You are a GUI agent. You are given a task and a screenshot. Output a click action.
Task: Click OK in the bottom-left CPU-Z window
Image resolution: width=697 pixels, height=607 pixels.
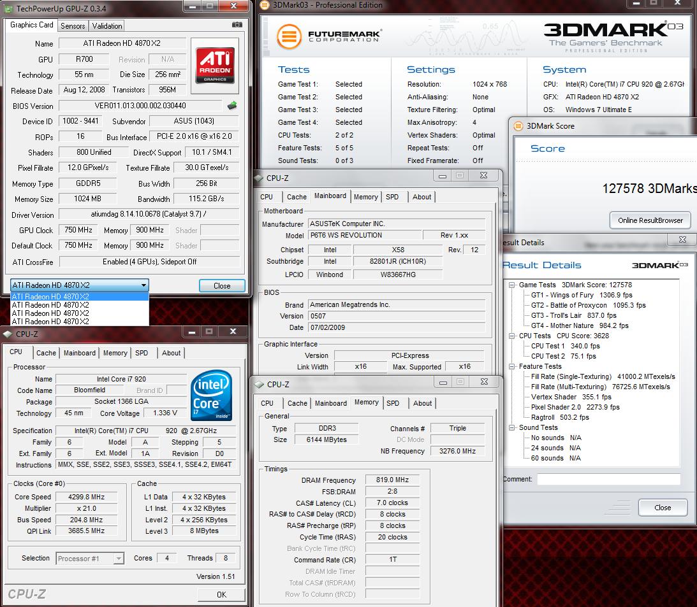[221, 594]
